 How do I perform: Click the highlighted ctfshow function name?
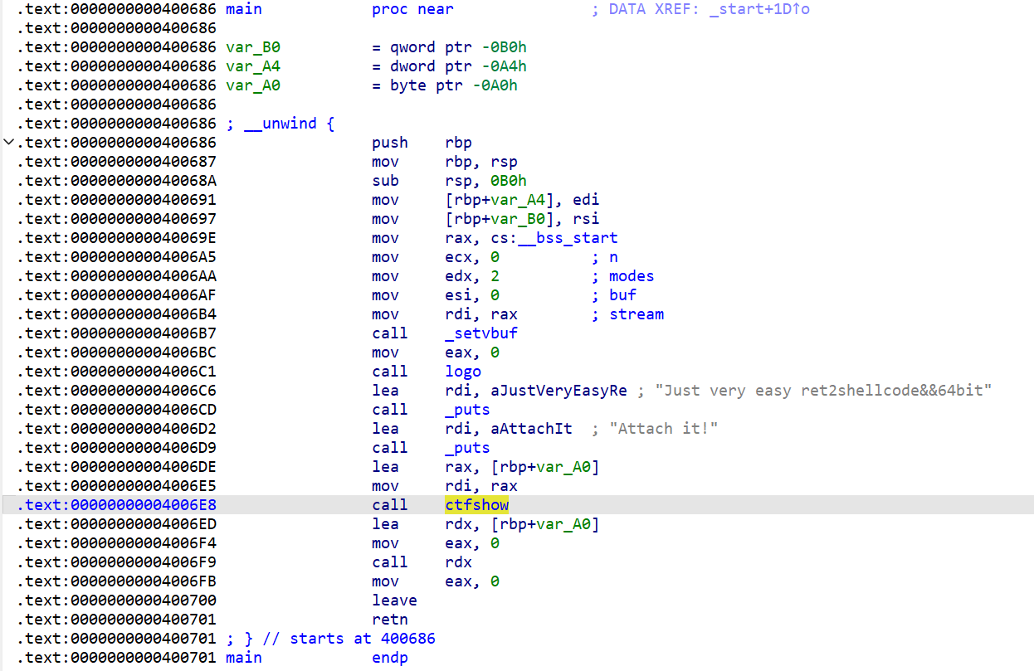[x=476, y=505]
